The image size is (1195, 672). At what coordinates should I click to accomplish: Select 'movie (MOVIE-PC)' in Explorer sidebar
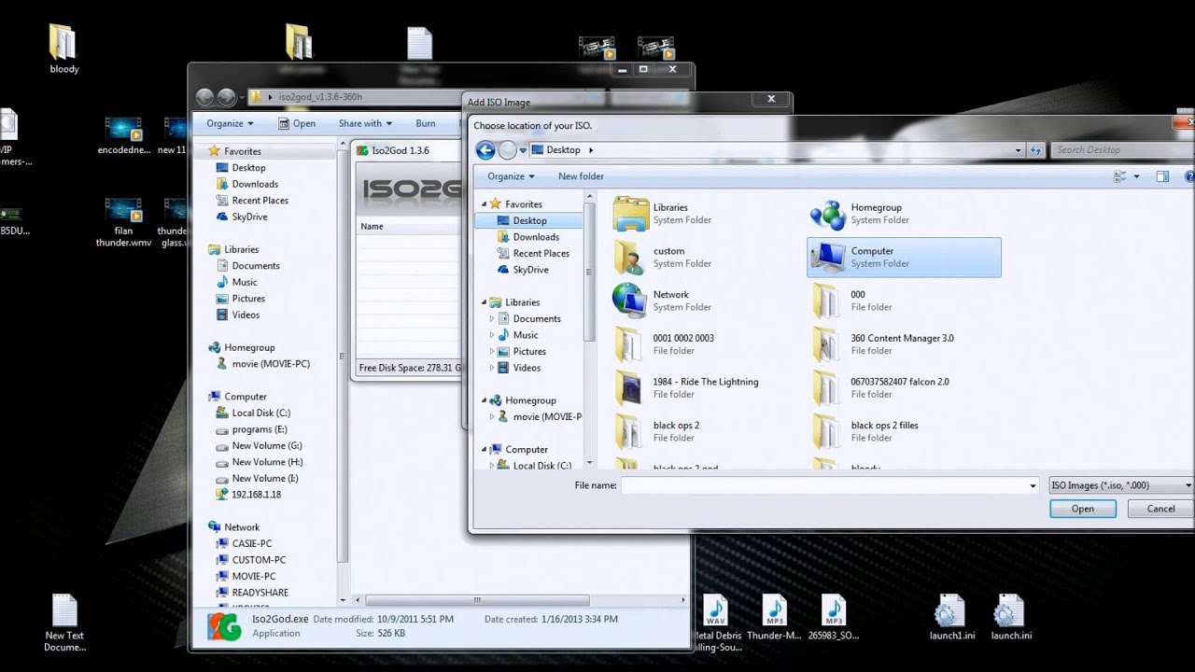[x=261, y=364]
